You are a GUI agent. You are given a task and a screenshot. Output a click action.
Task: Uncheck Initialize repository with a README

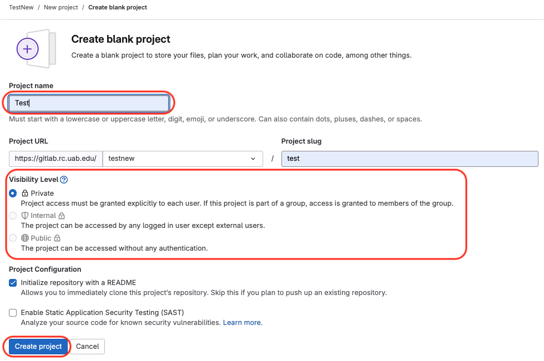tap(13, 282)
